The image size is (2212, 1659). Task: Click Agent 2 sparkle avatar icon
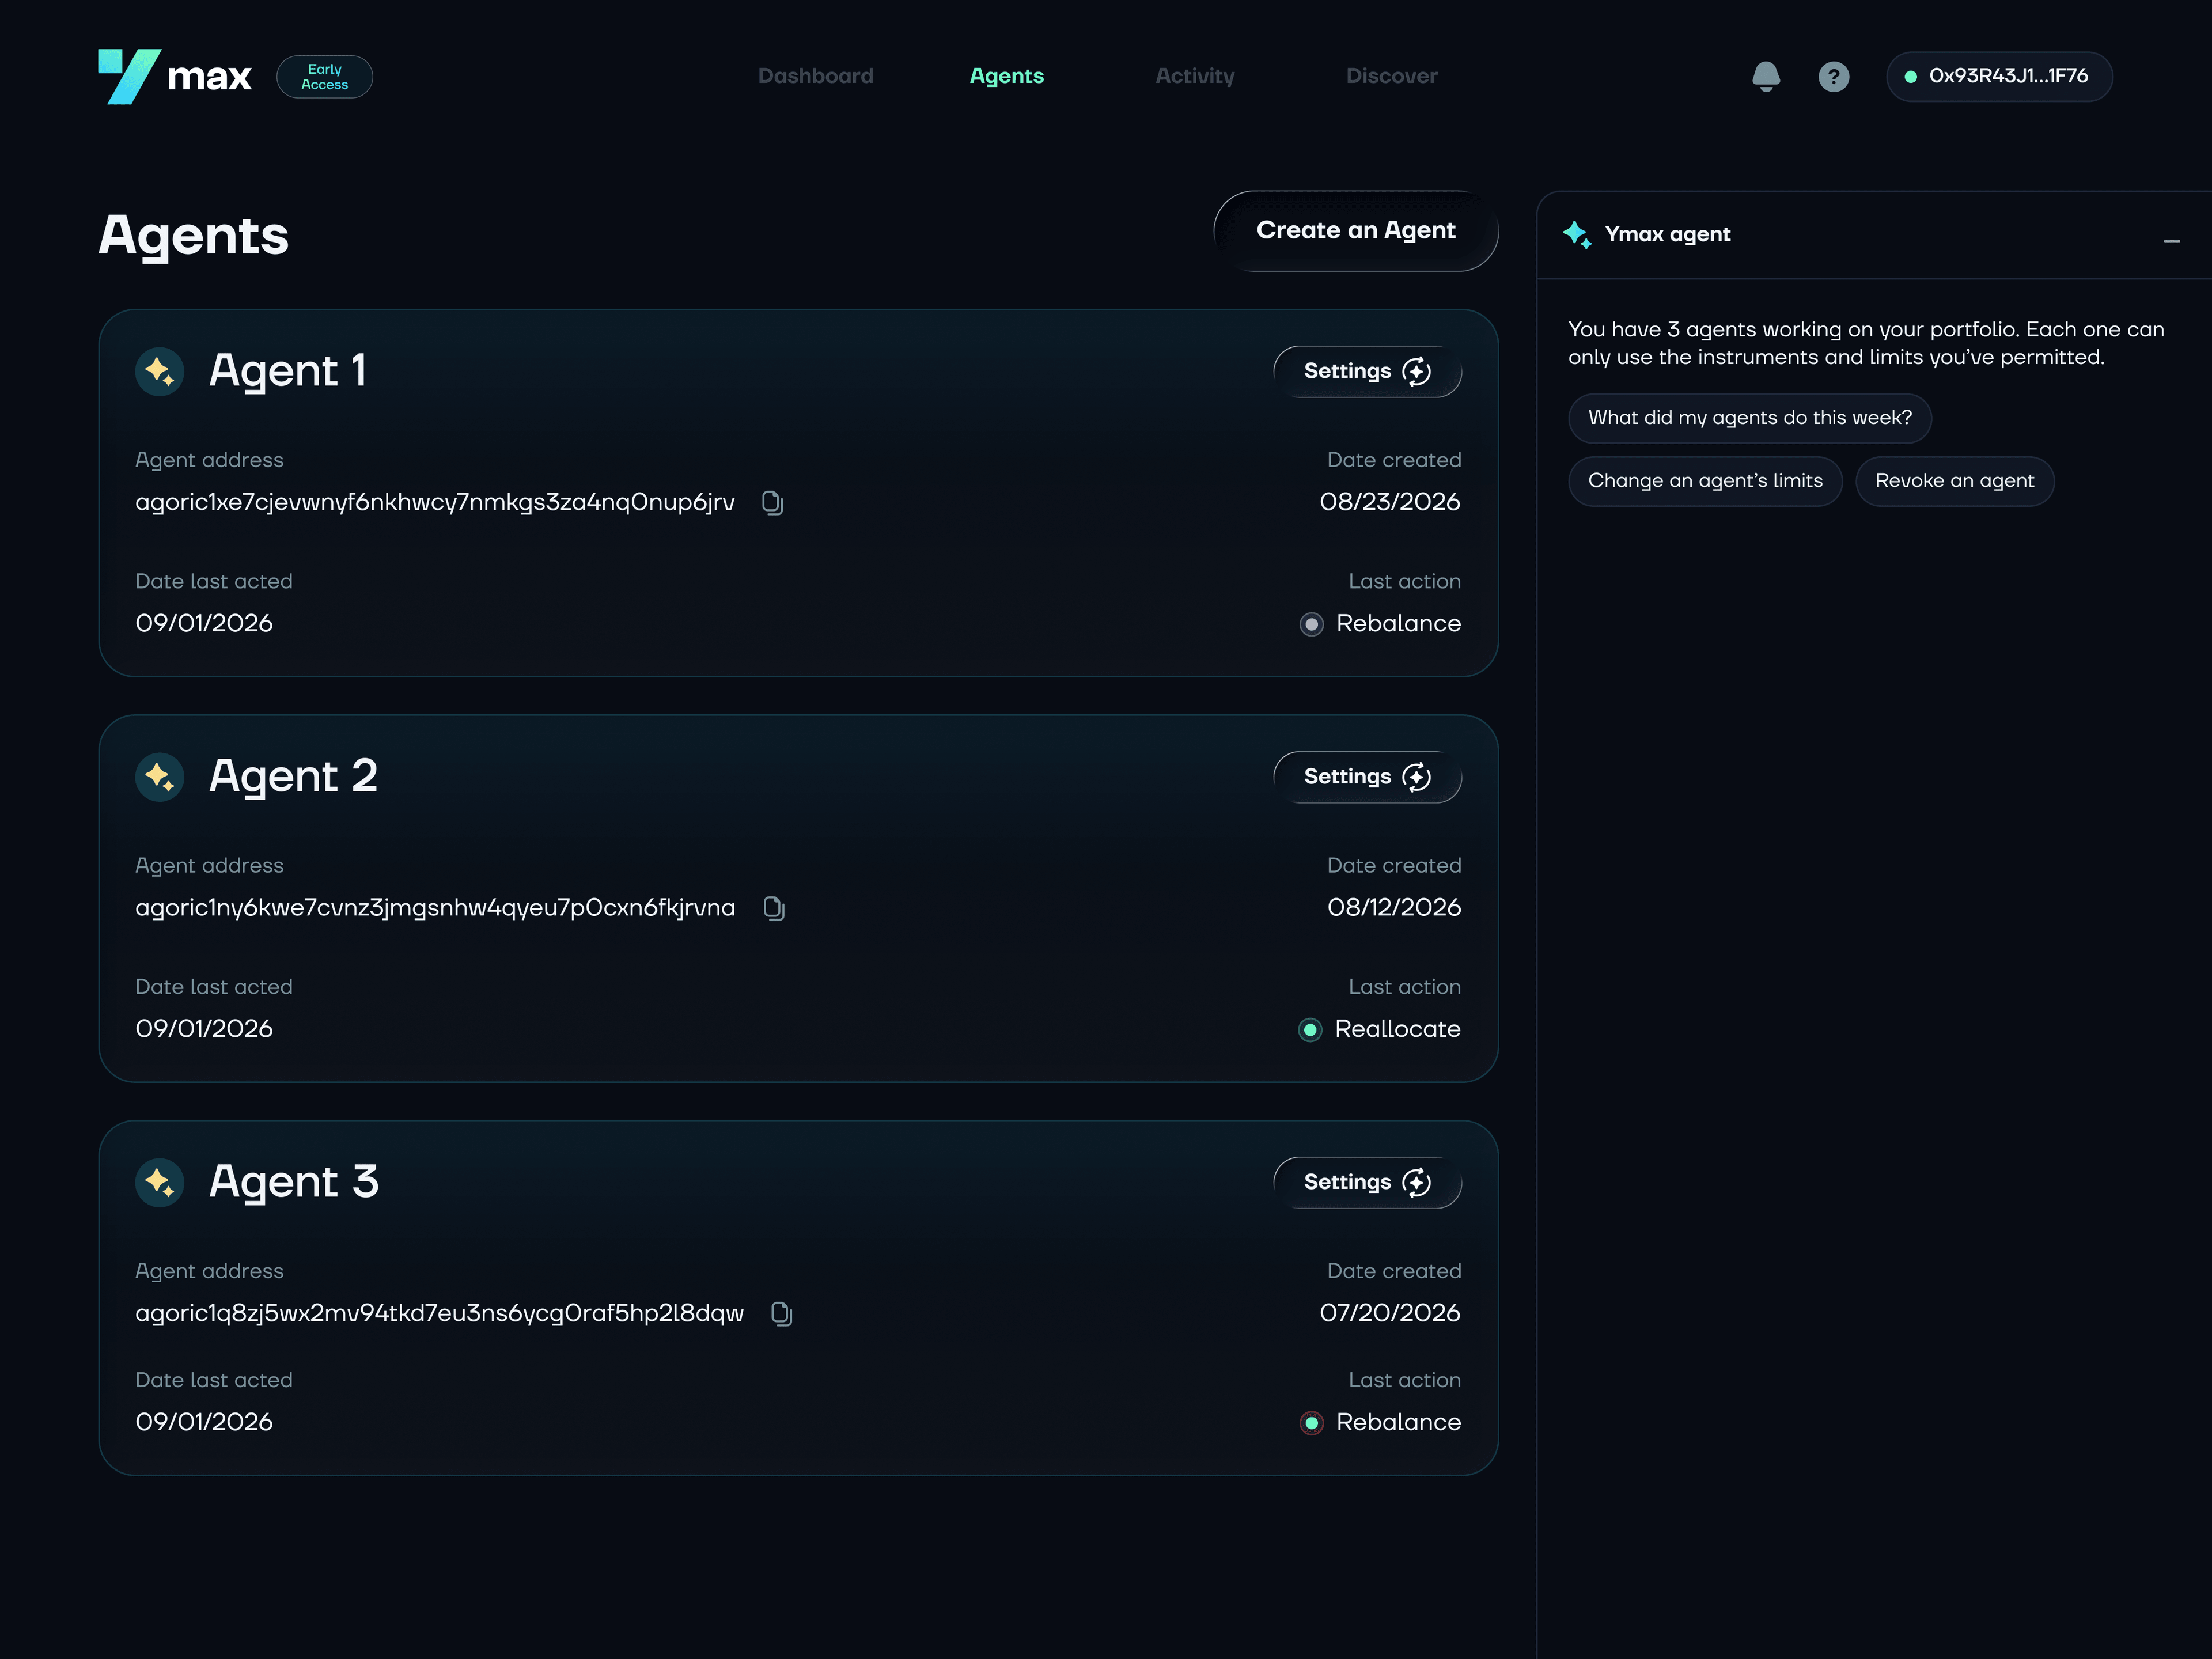click(x=160, y=777)
